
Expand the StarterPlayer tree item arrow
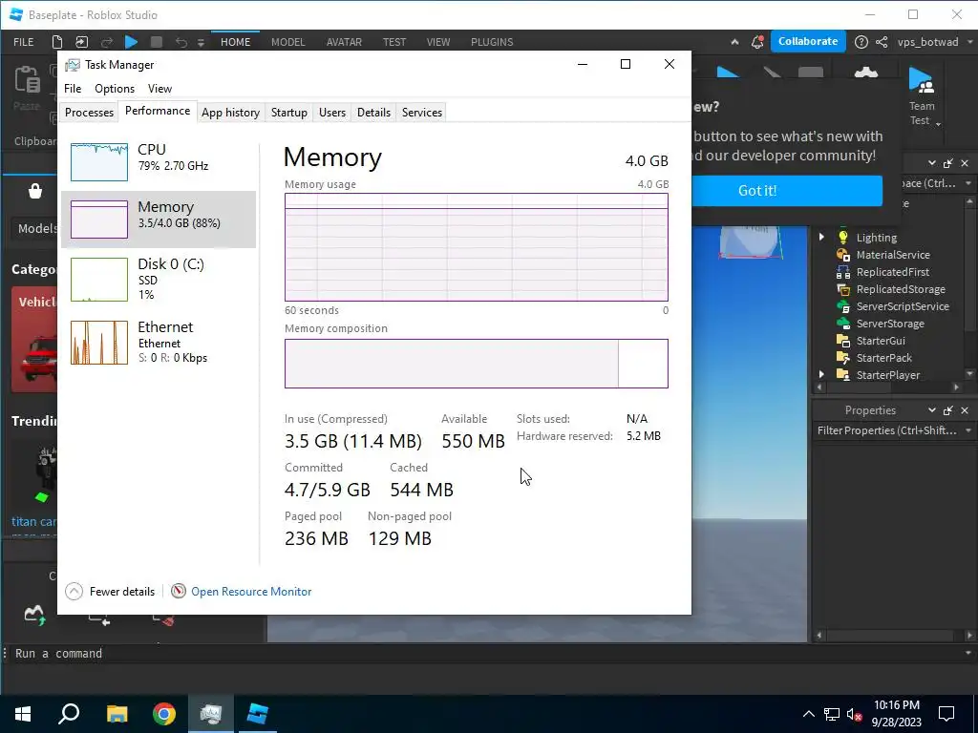pos(821,374)
